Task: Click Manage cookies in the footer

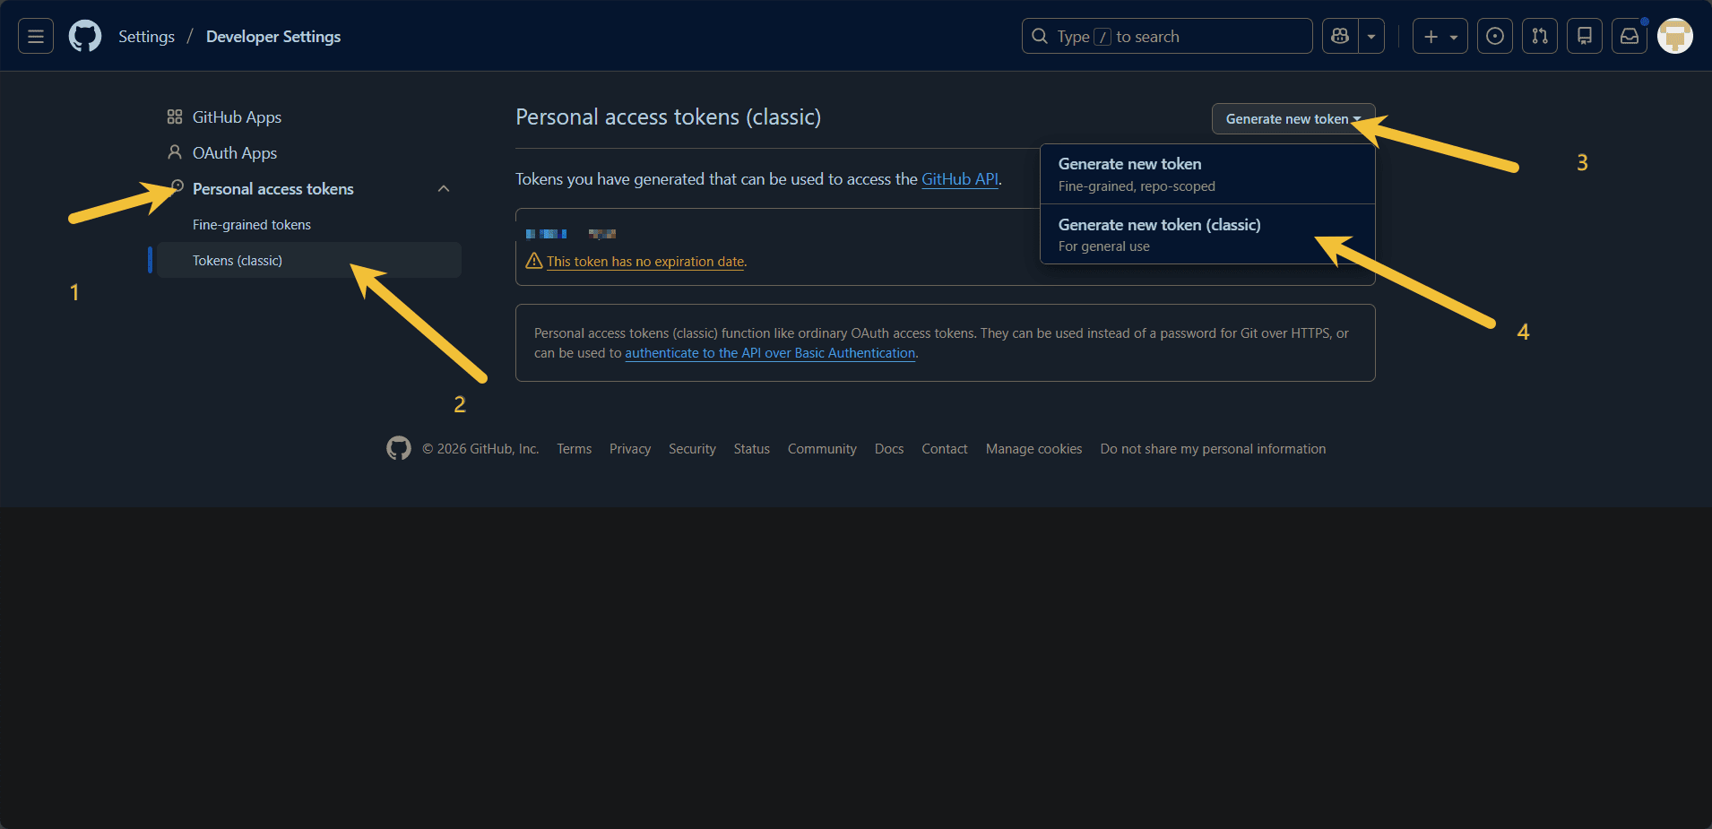Action: [1033, 449]
